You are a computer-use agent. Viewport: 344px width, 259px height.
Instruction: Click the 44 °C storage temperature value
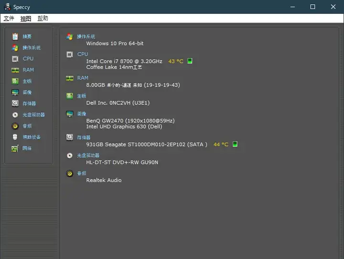tap(221, 144)
